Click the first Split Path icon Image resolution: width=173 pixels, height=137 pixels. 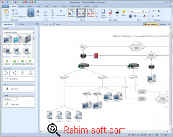(6, 73)
